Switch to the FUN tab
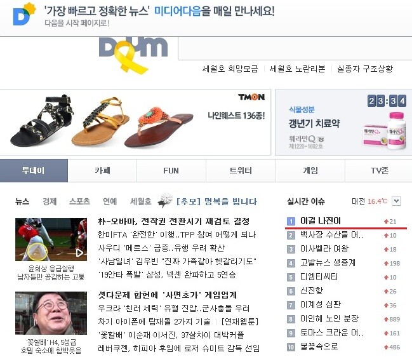Viewport: 412px width, 357px height. coord(171,170)
